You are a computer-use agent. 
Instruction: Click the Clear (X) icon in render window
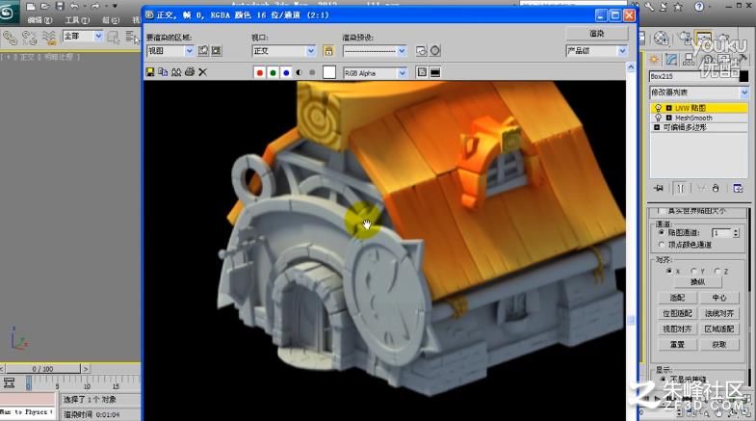202,72
